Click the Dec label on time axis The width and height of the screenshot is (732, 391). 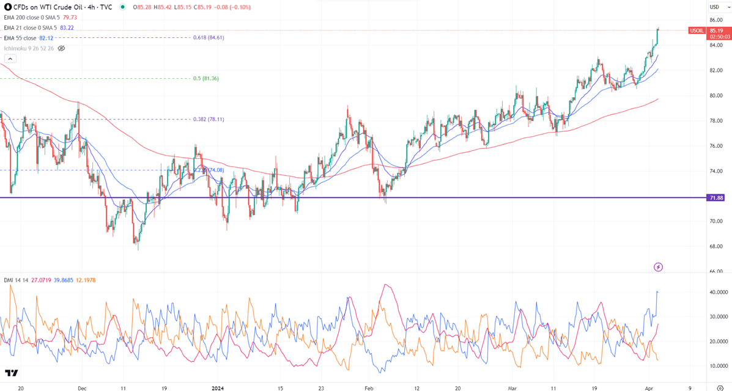click(82, 388)
